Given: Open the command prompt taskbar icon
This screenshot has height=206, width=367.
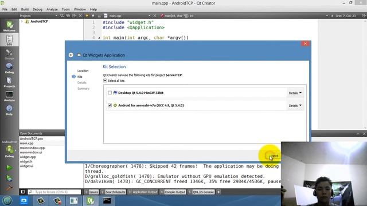Looking at the screenshot, I should 107,201.
